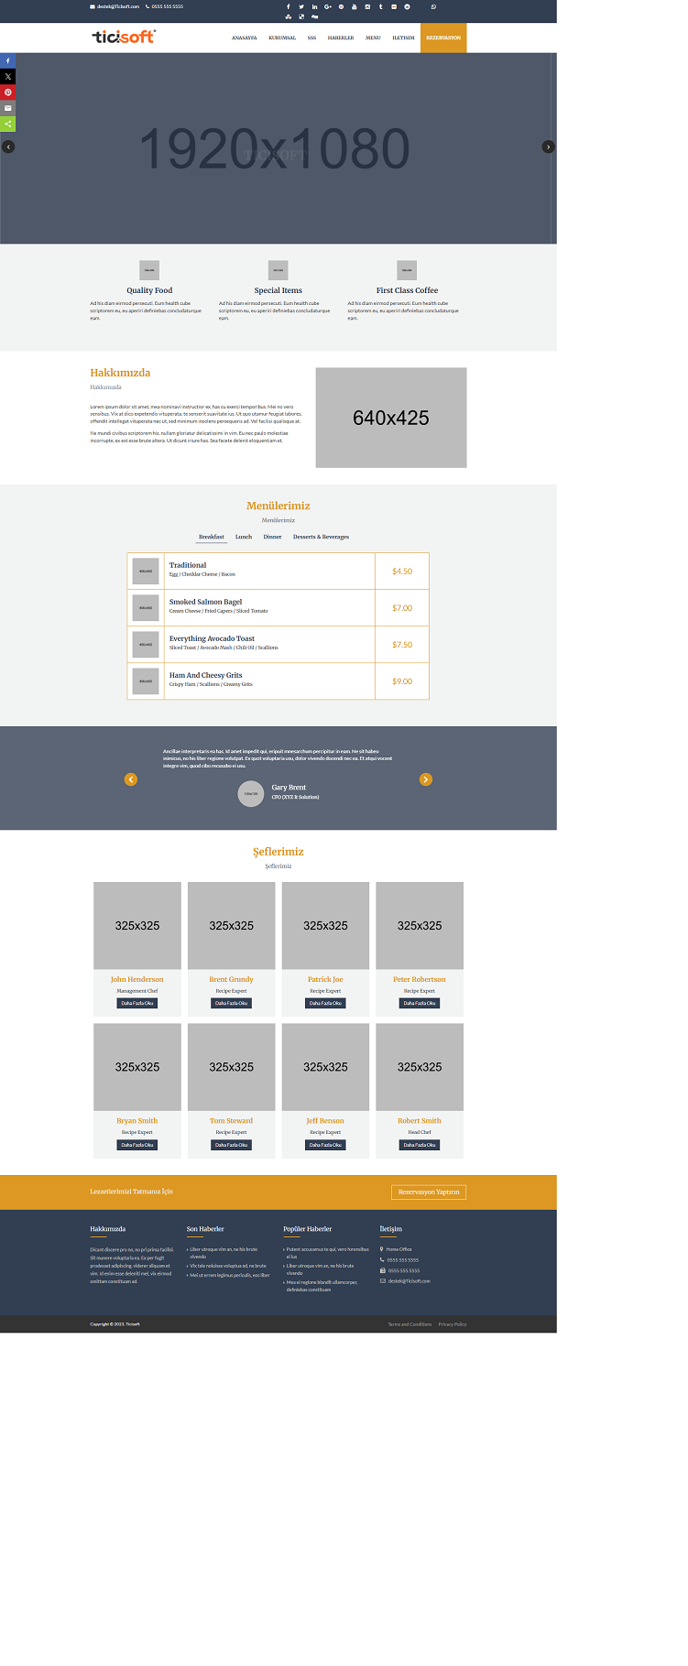Advance to next testimonial with orange arrow
Viewport: 688px width, 1666px height.
425,779
